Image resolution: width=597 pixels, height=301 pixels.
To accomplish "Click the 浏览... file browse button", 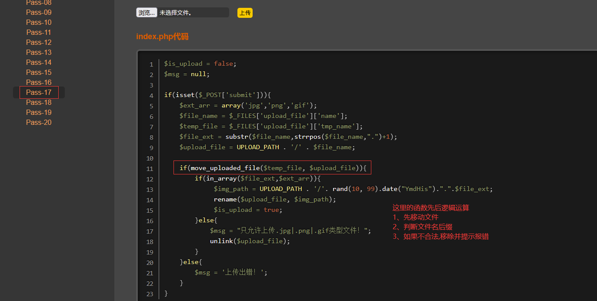I will 147,13.
